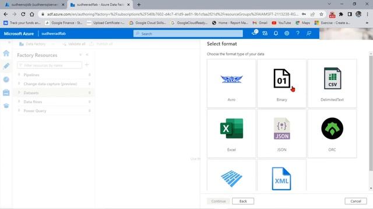Choose the JSON format tile
The width and height of the screenshot is (373, 209).
point(281,134)
